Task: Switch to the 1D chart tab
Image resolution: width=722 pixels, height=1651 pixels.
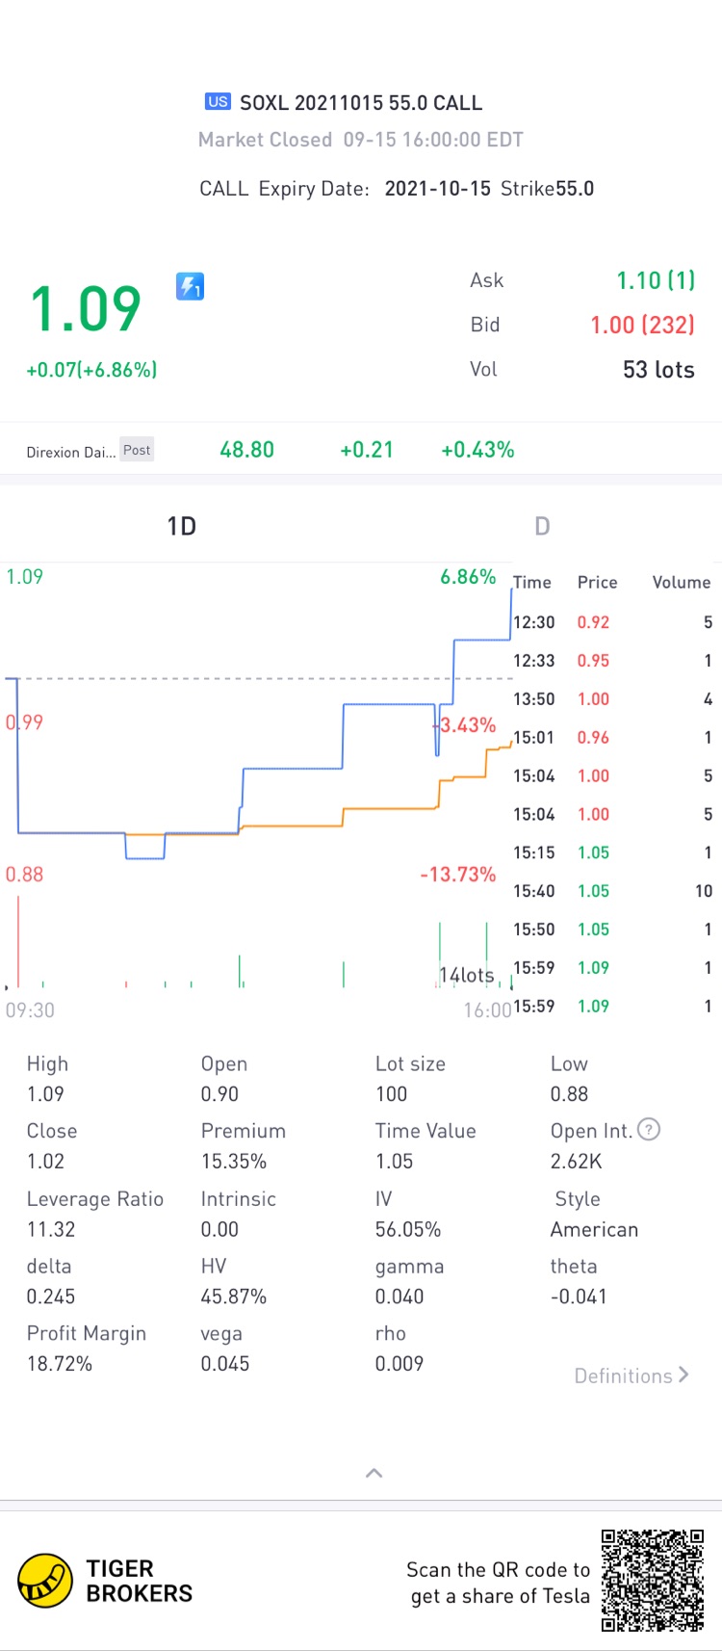Action: 181,526
